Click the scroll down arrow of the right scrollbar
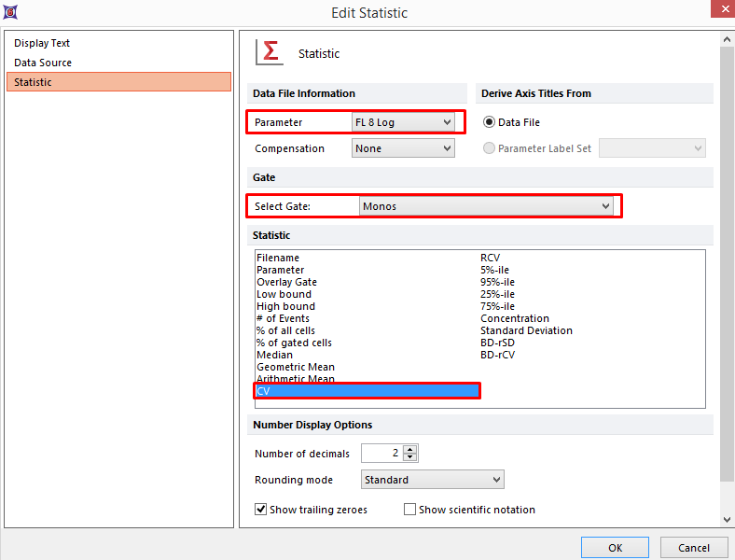The image size is (735, 560). (727, 519)
